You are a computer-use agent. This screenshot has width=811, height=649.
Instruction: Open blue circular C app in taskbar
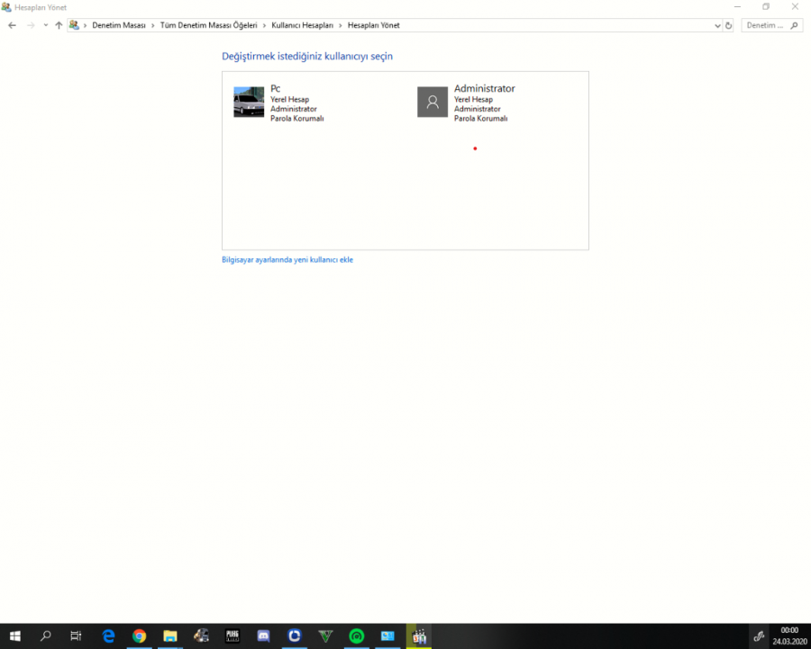[295, 636]
